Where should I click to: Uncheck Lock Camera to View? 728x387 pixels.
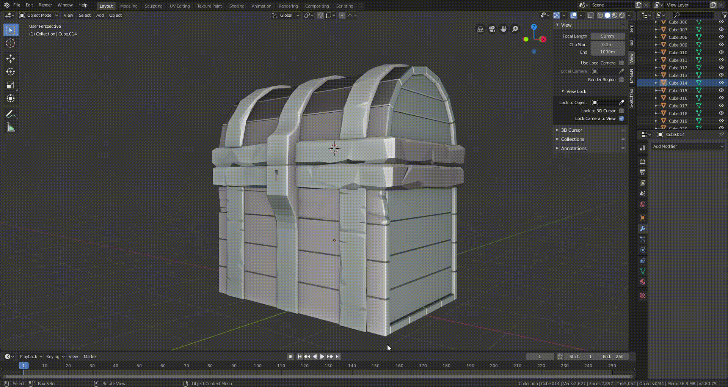[x=621, y=118]
